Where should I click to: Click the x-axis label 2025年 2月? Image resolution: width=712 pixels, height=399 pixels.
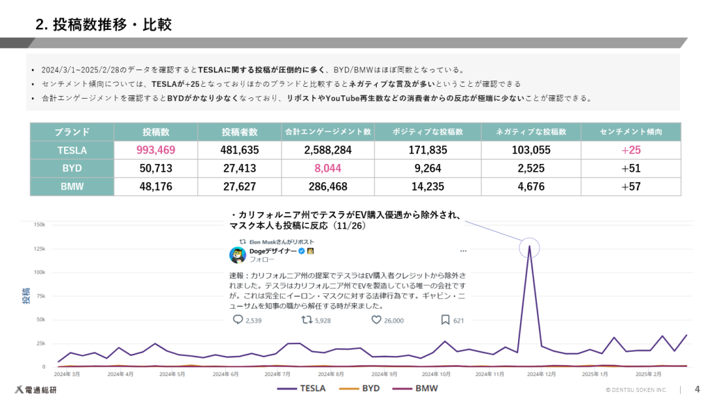coord(649,374)
